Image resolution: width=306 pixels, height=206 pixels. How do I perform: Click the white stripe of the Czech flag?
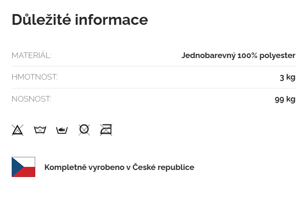point(27,162)
